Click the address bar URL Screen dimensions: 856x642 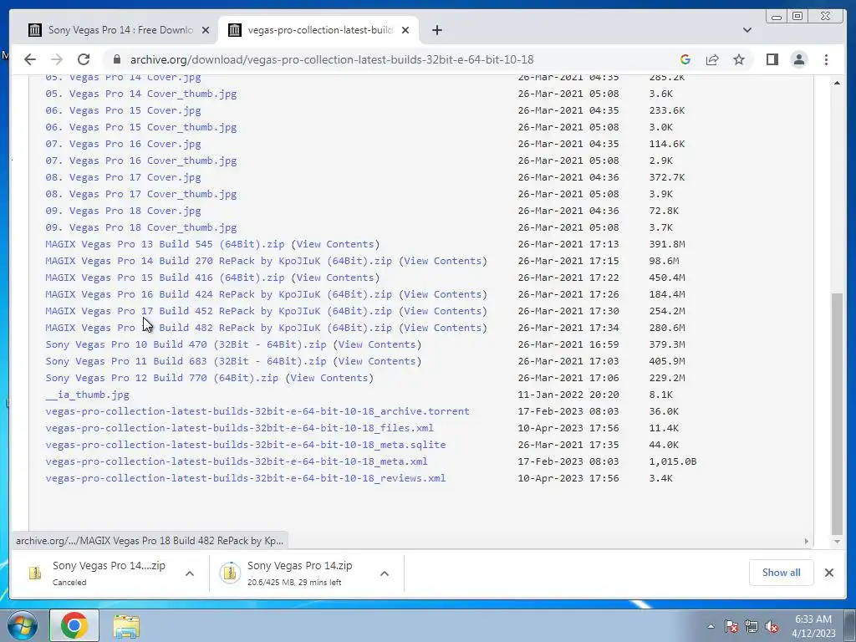click(x=332, y=59)
